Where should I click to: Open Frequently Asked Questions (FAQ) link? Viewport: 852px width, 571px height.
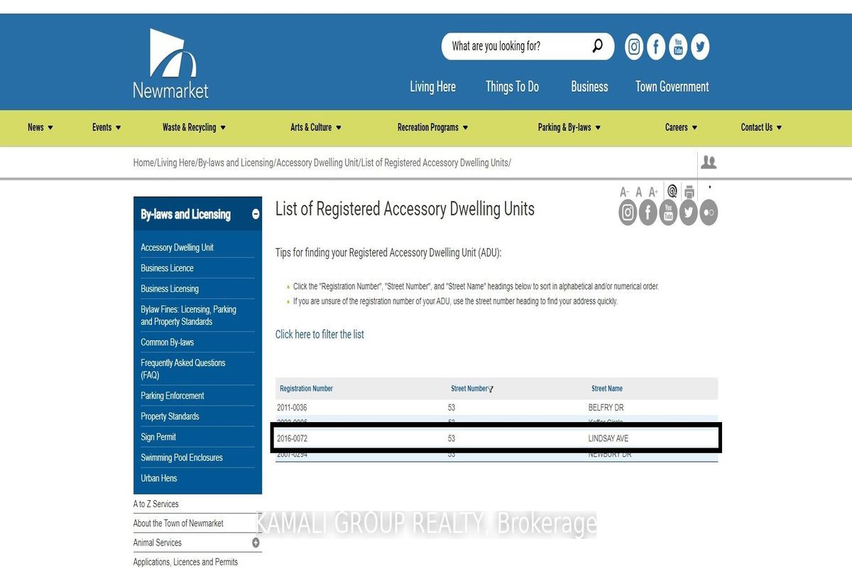pyautogui.click(x=183, y=369)
